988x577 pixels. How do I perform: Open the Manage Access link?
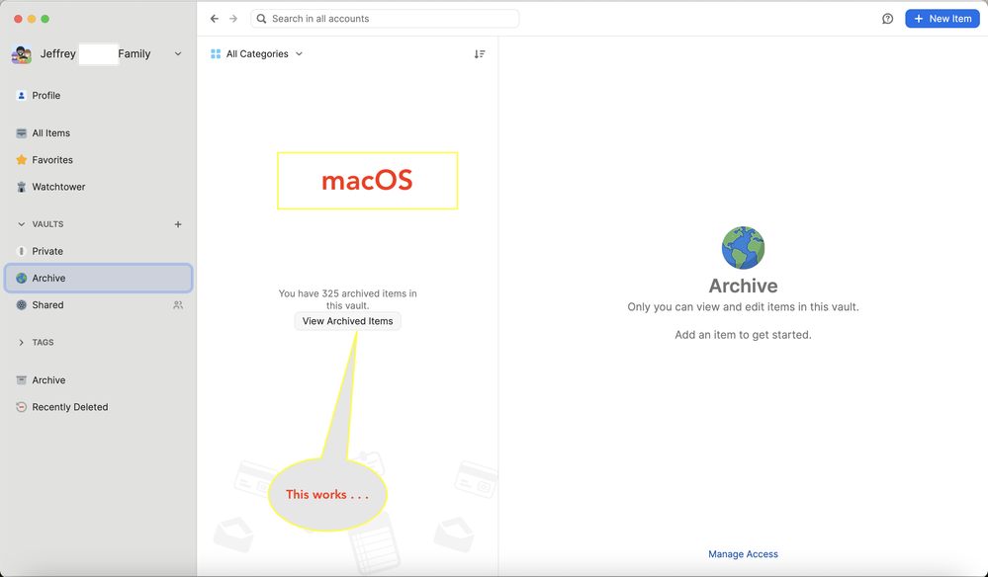pyautogui.click(x=743, y=554)
